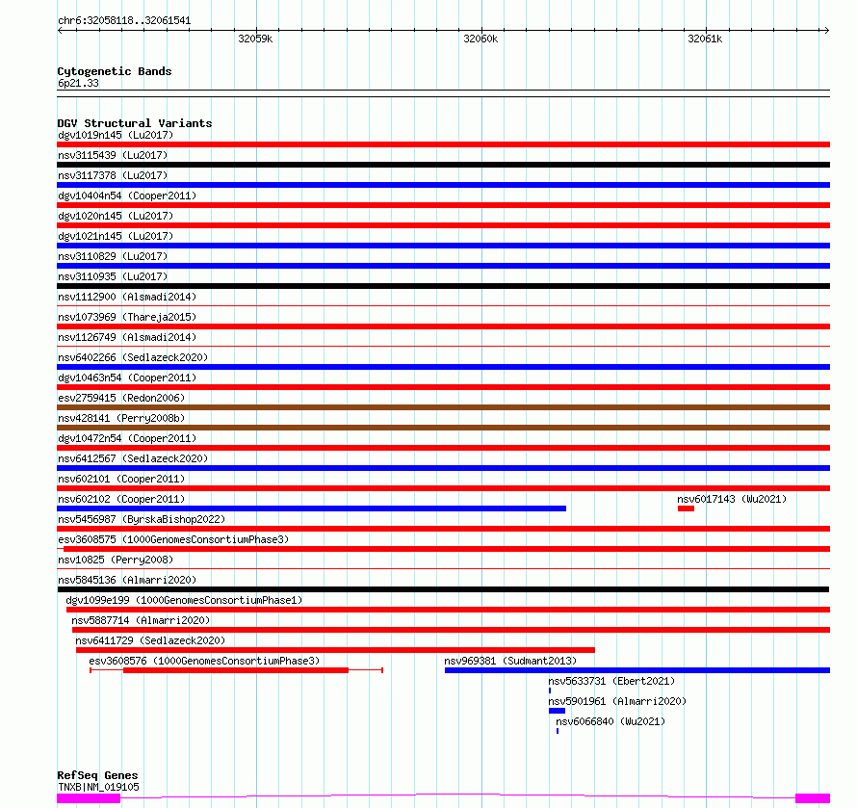Click nsv6402266 (Sedlazeck2020) label
Screen dimensions: 857x808
[133, 357]
